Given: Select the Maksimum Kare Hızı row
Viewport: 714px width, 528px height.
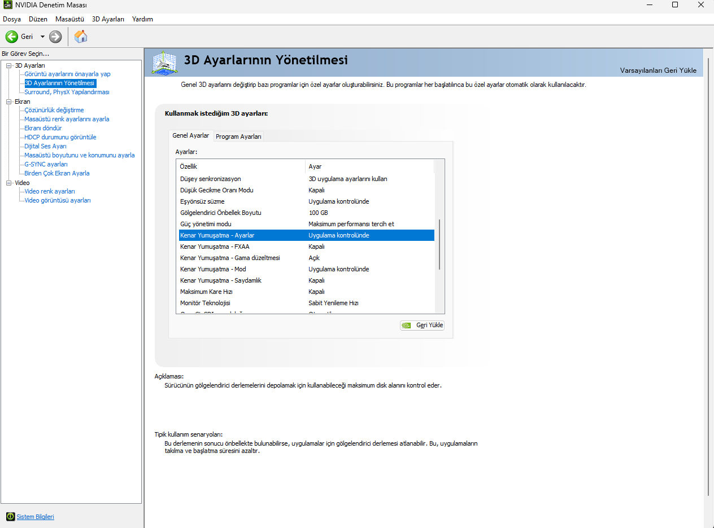Looking at the screenshot, I should [x=306, y=292].
